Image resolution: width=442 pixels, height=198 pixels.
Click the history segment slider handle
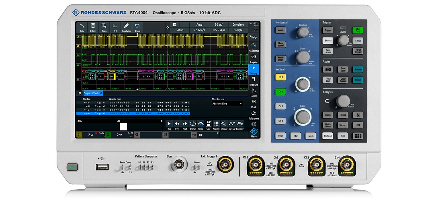coord(123,126)
